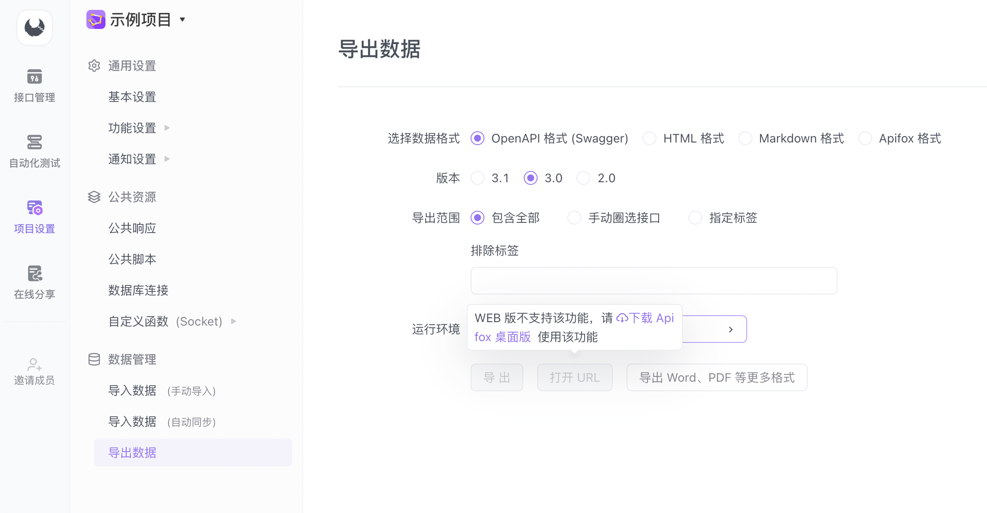Select the 项目设置 sidebar icon
The width and height of the screenshot is (987, 513).
pyautogui.click(x=35, y=208)
